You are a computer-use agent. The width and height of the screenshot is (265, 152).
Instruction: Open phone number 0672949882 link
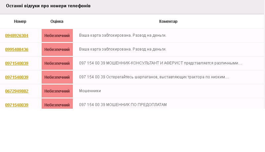17,91
